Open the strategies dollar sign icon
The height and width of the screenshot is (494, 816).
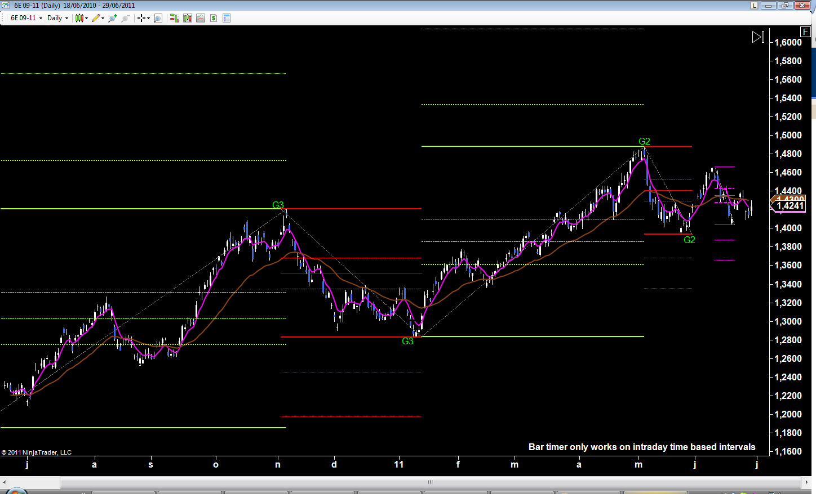(214, 18)
